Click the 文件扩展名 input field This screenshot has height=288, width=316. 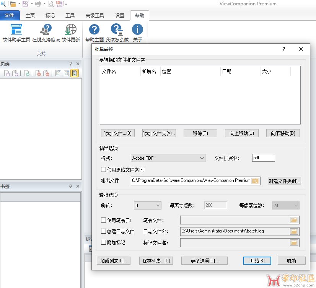tap(264, 158)
